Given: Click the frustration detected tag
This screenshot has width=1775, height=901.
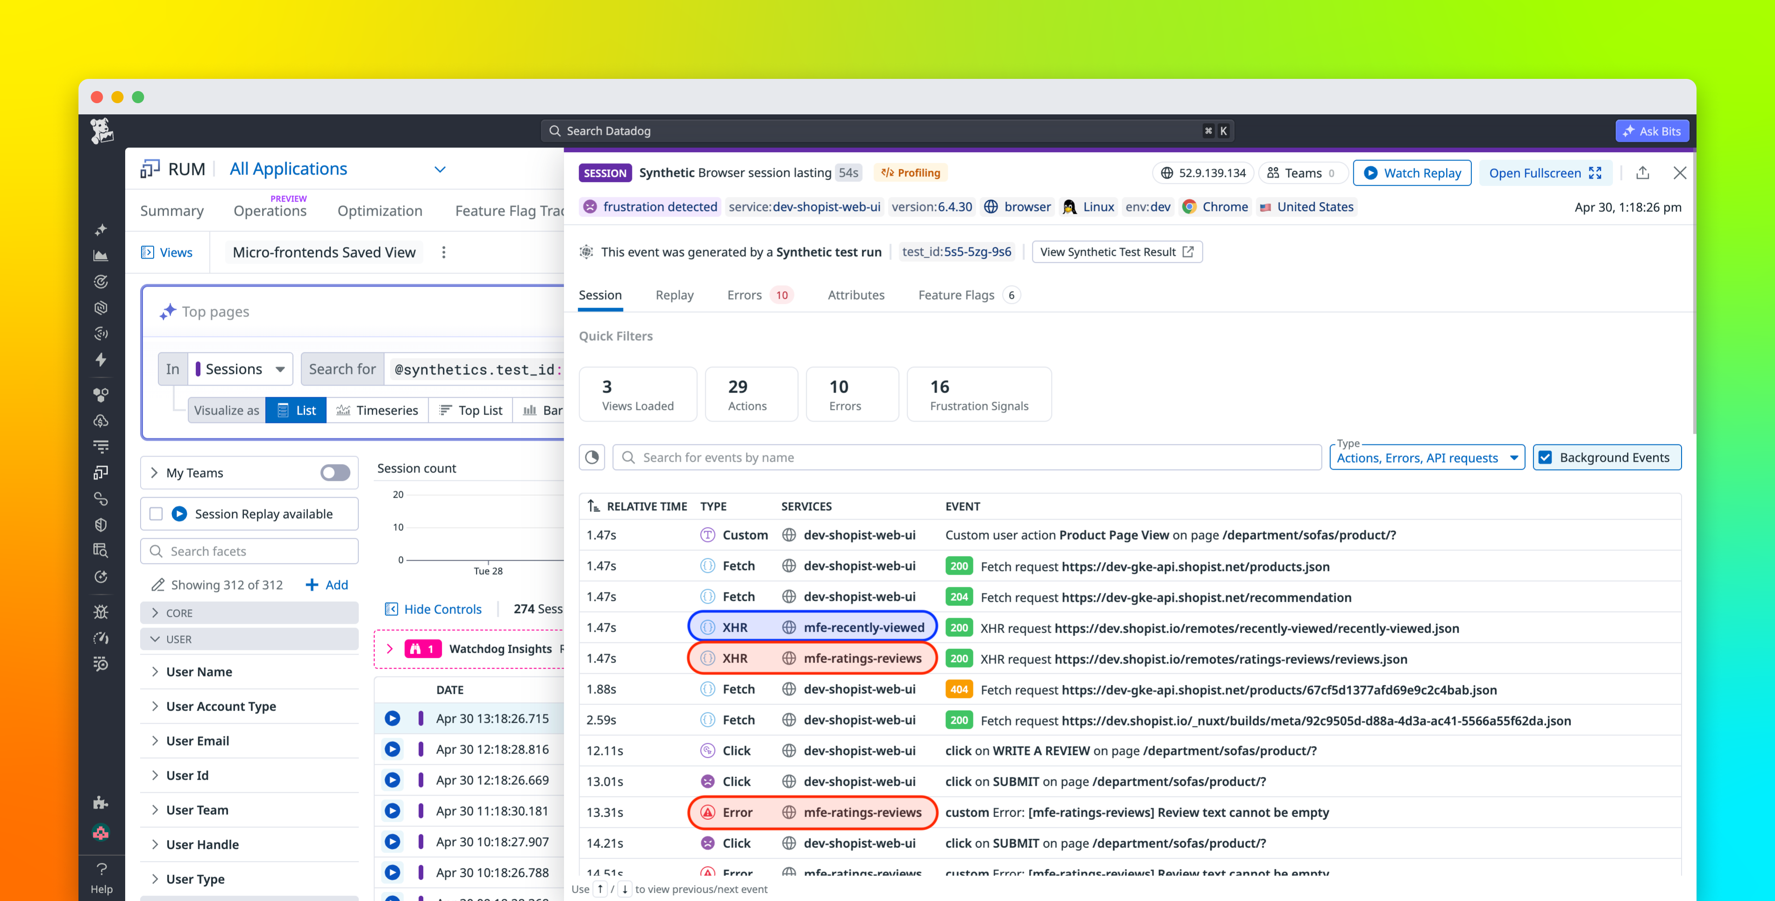Looking at the screenshot, I should tap(651, 207).
